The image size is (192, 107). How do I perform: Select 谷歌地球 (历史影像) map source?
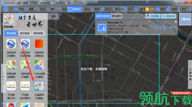coord(25,48)
